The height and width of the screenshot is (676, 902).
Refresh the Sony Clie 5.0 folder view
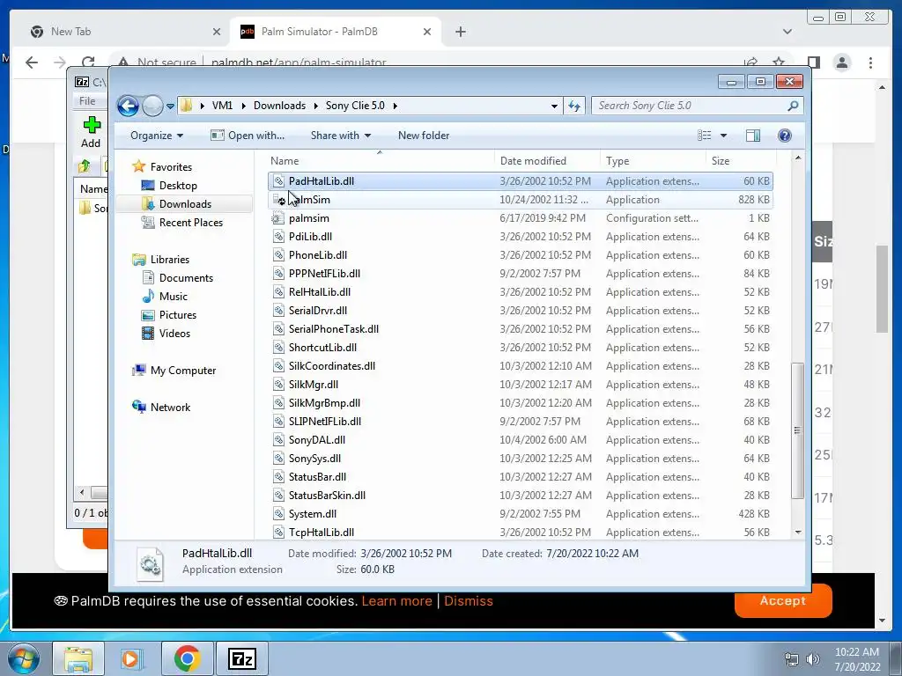tap(574, 106)
